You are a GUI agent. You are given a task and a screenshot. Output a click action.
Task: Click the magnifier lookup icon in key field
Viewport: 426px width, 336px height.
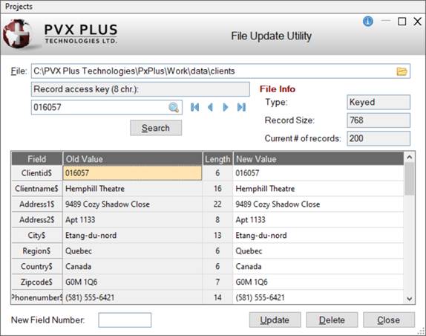pyautogui.click(x=174, y=107)
